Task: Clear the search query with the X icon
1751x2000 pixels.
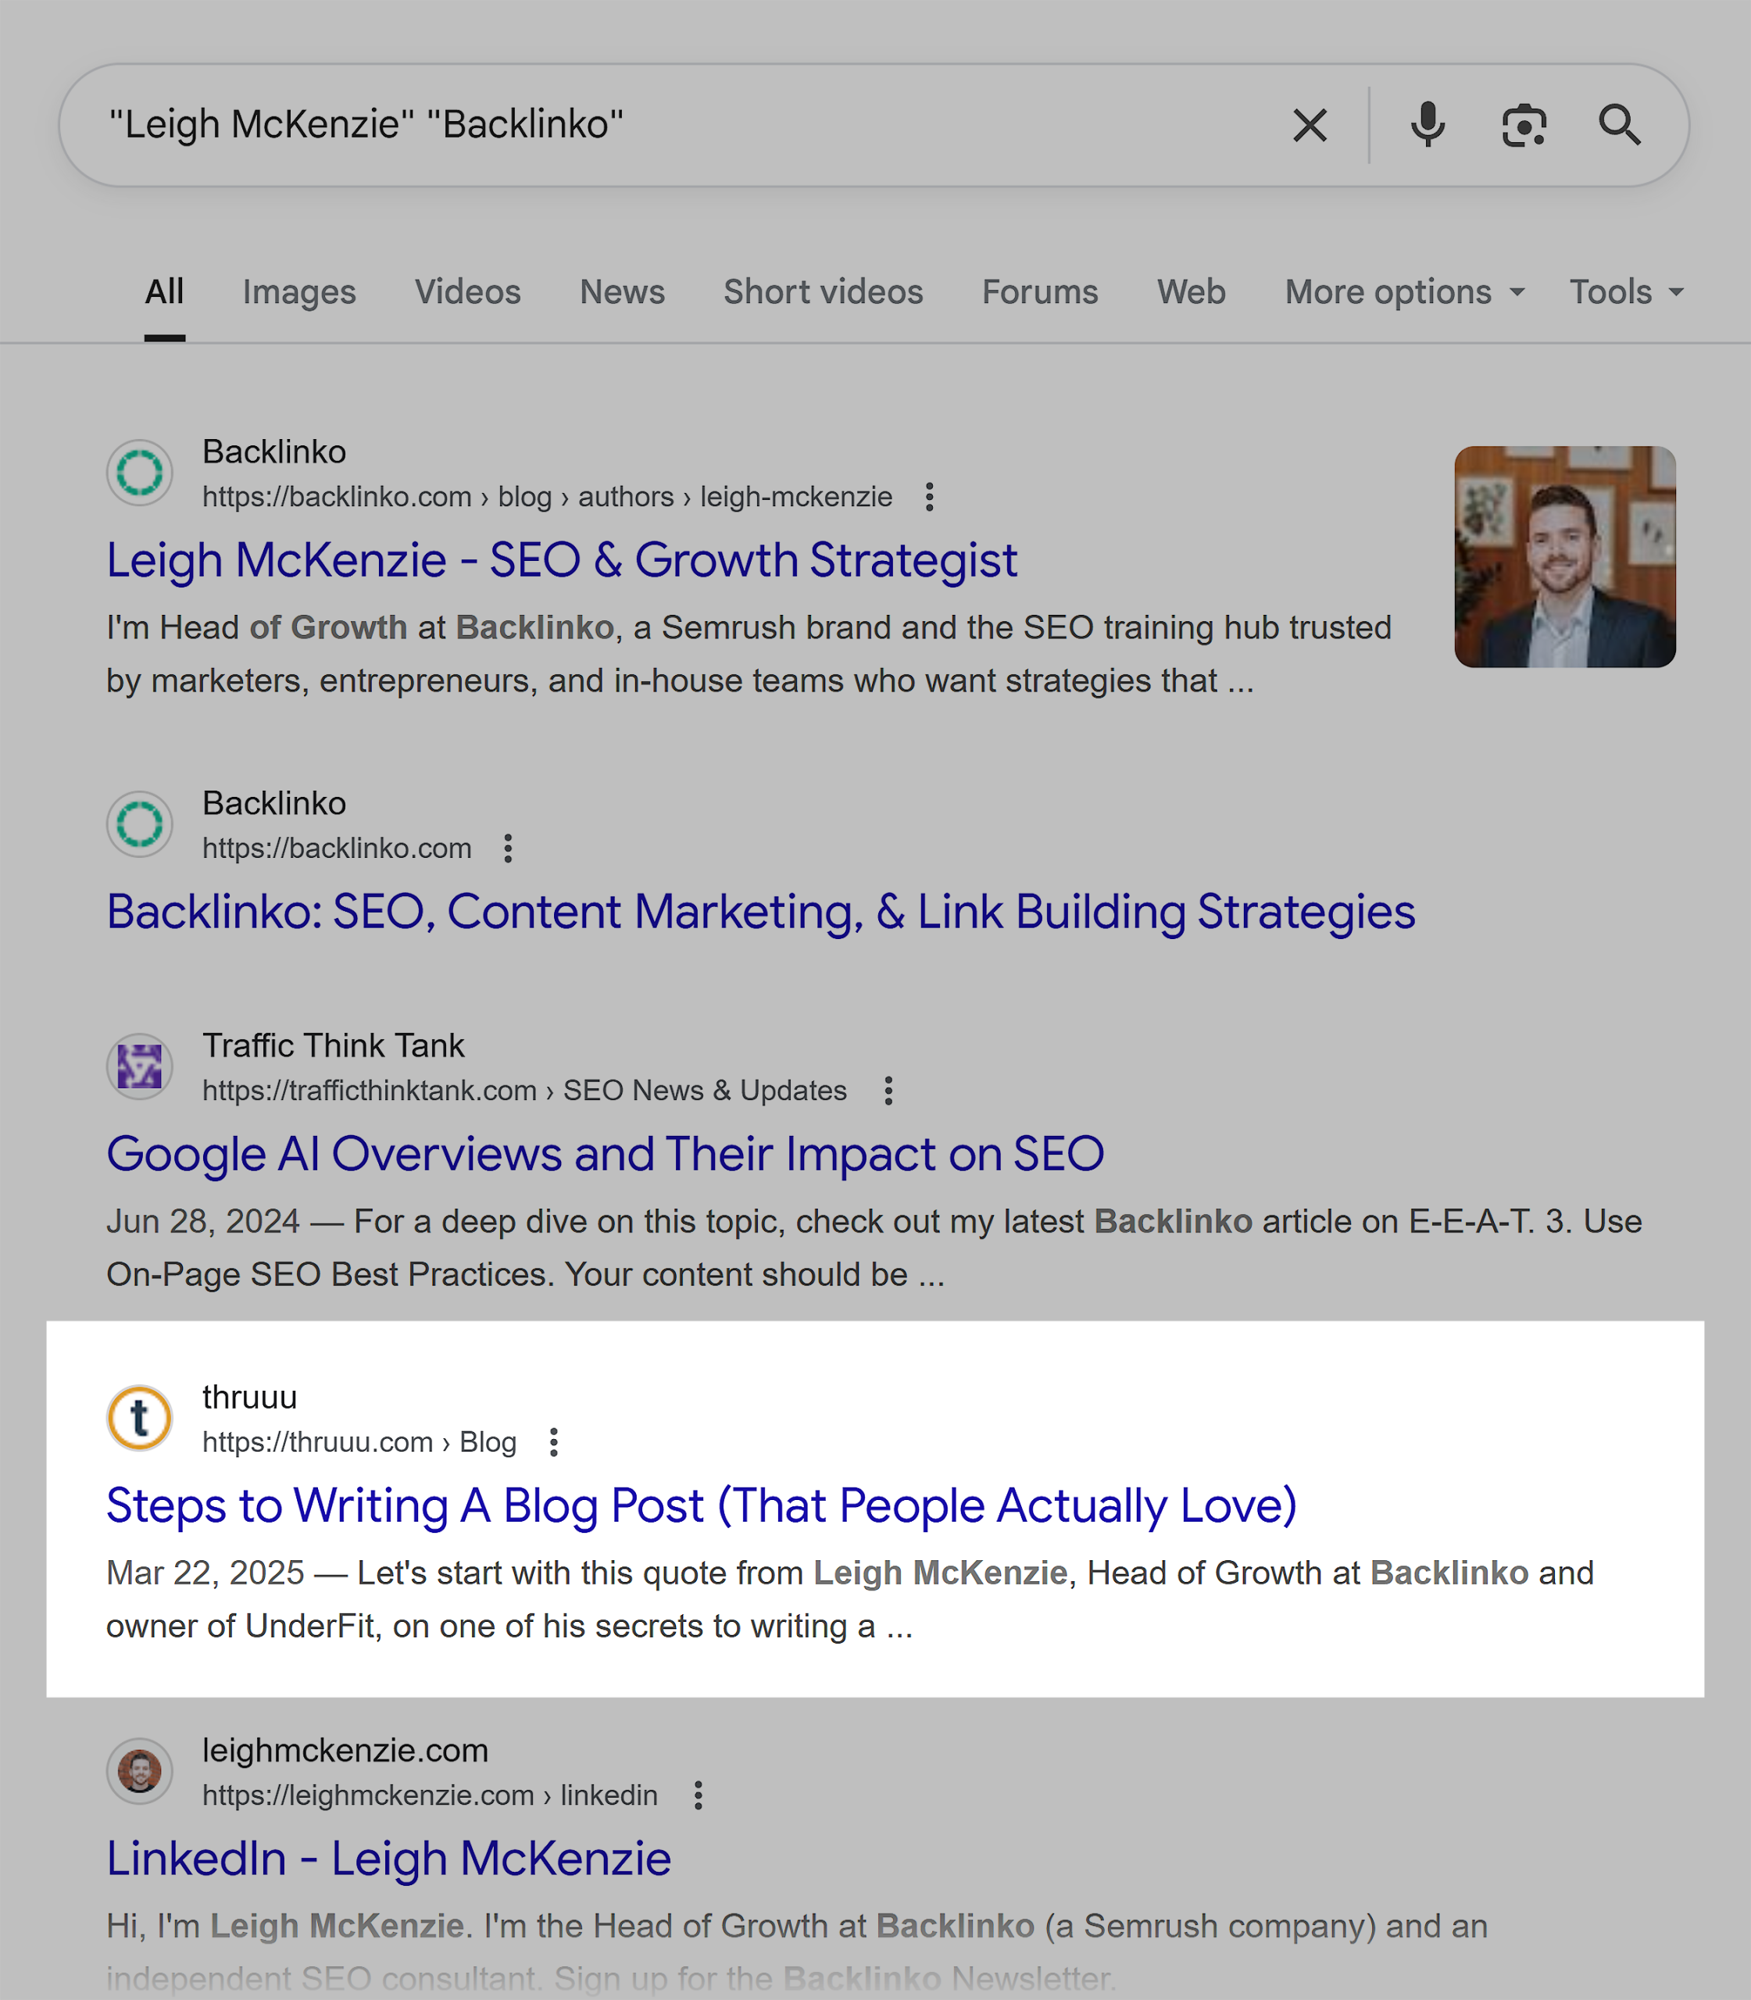Action: pos(1310,124)
